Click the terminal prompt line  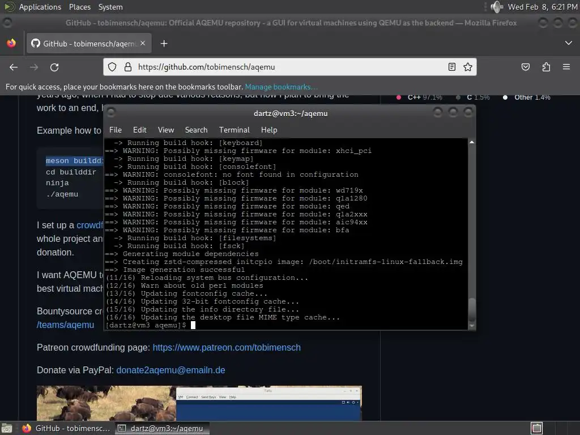(x=151, y=325)
